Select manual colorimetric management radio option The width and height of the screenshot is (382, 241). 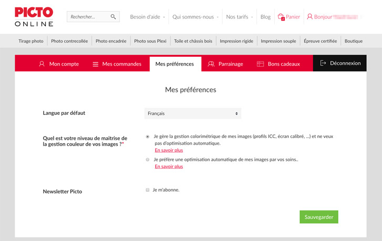point(147,136)
